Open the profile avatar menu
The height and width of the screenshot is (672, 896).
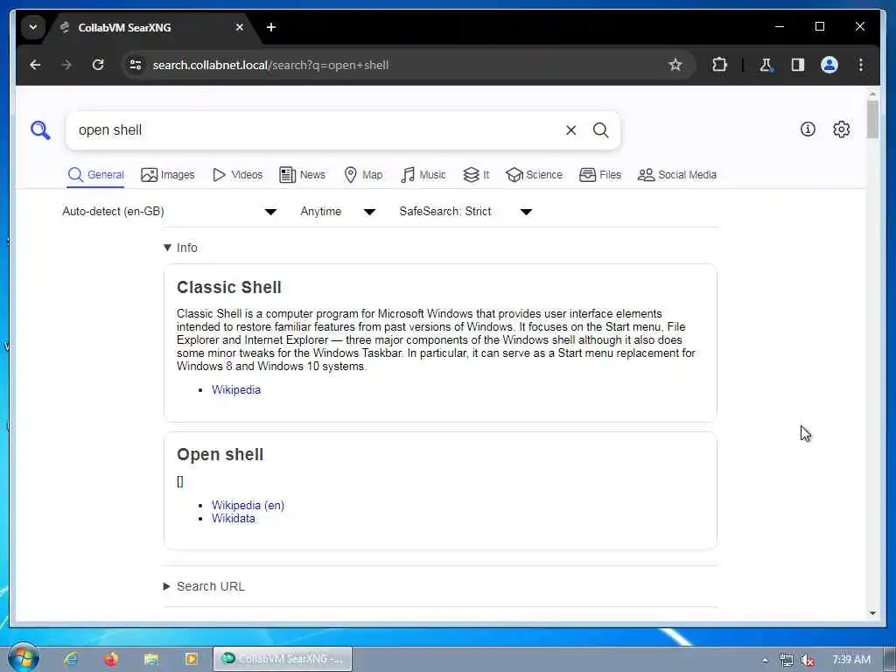point(829,65)
